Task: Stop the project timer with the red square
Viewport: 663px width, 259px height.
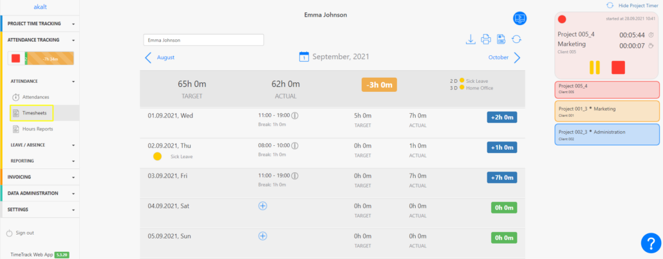Action: point(618,67)
